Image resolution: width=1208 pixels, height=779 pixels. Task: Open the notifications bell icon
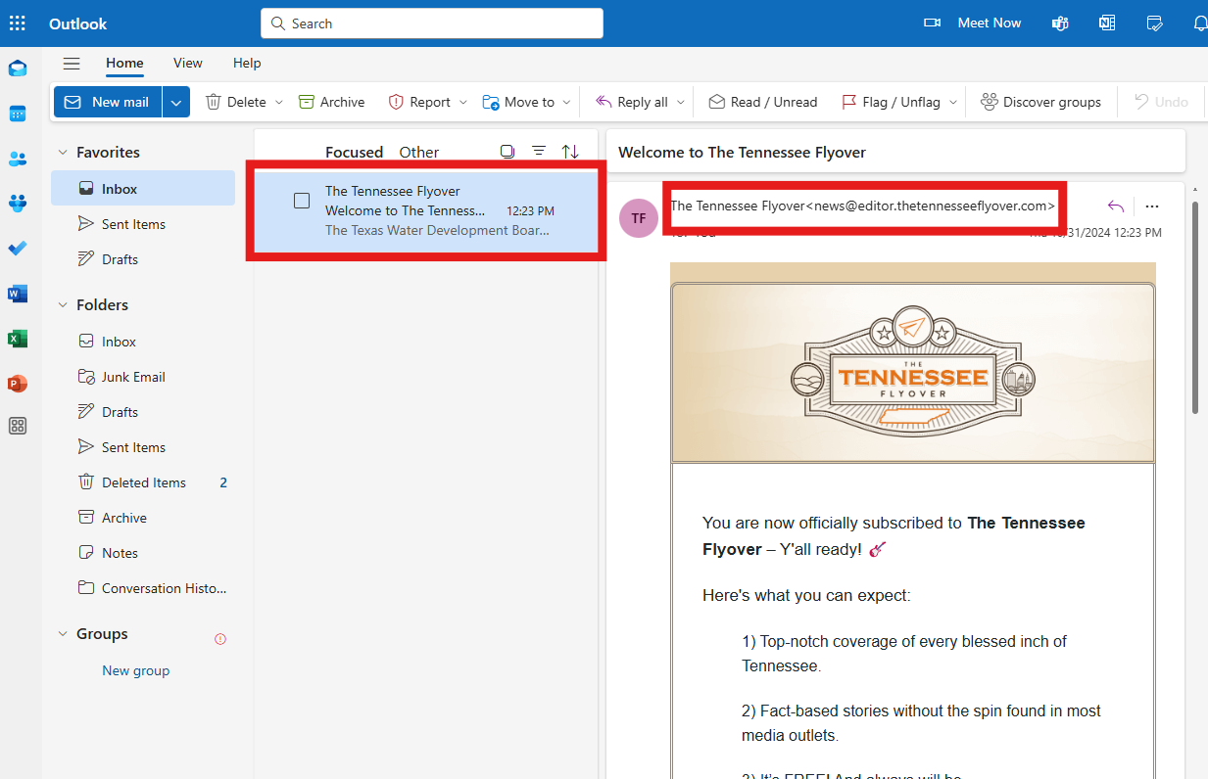click(1200, 23)
